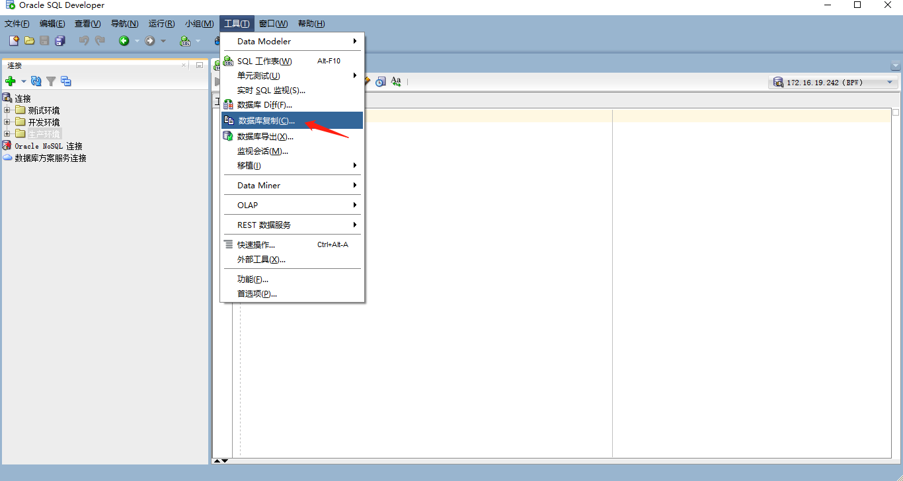The width and height of the screenshot is (903, 481).
Task: Choose 监视会话(M)... menu item
Action: click(x=292, y=151)
